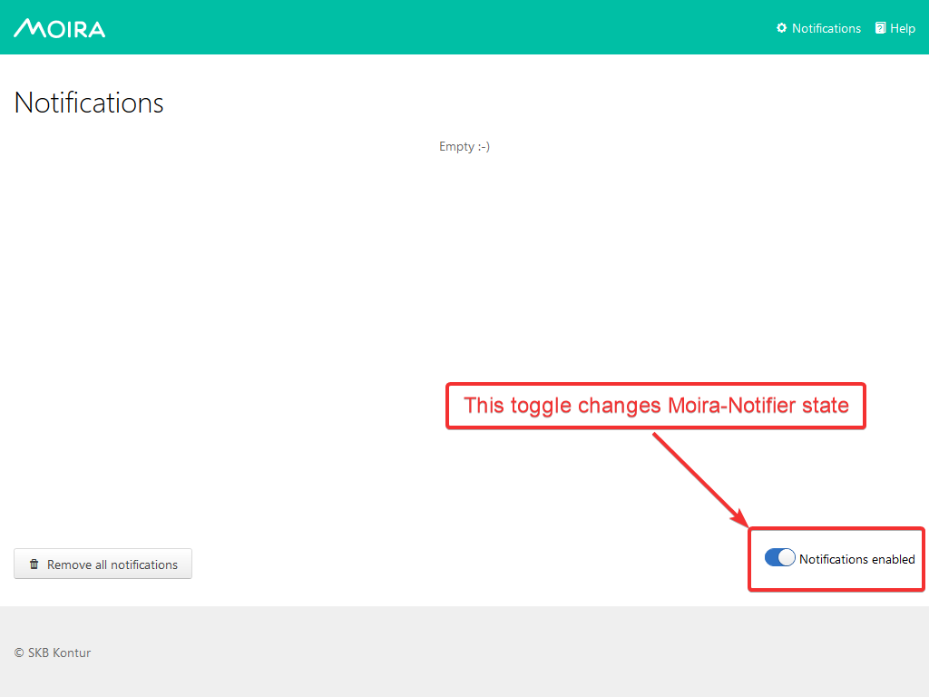Open the Notifications link in header
This screenshot has width=929, height=697.
pos(826,28)
